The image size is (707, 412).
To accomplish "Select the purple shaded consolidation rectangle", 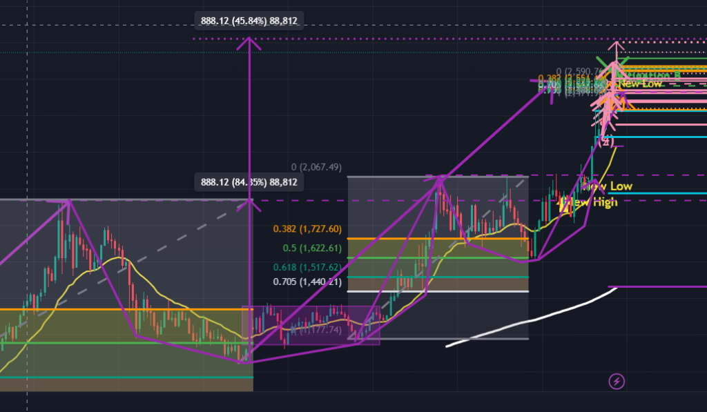I will coord(310,325).
